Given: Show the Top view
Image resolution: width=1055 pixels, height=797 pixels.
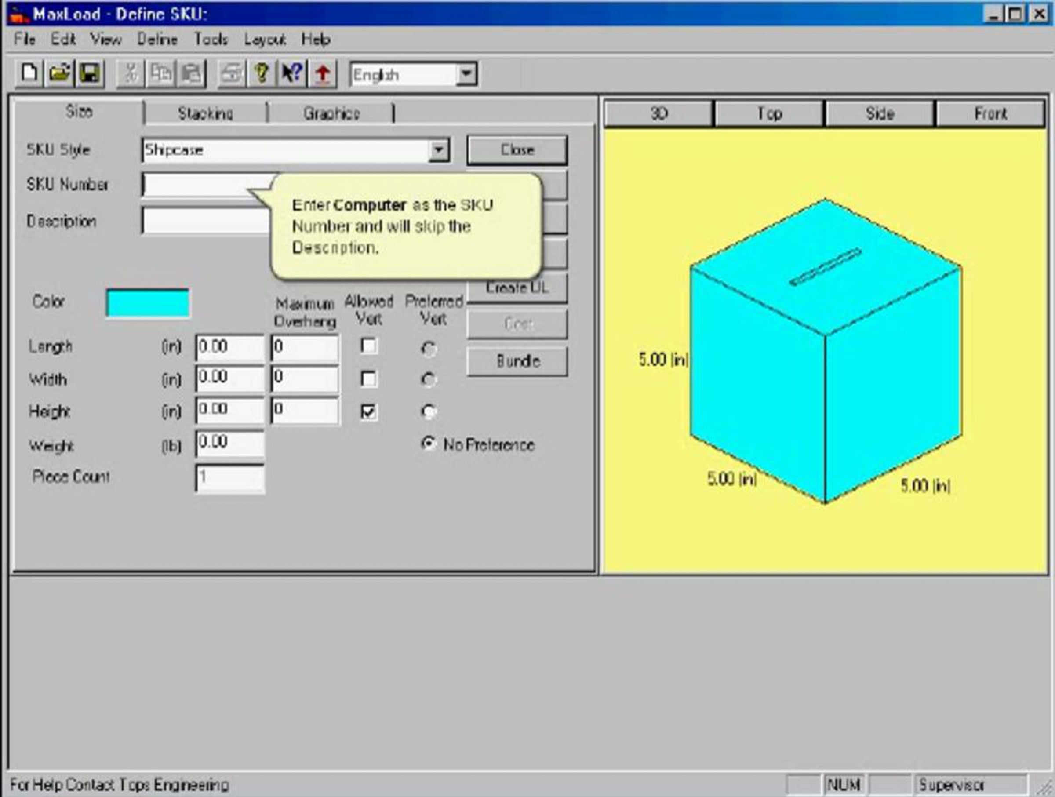Looking at the screenshot, I should 769,113.
